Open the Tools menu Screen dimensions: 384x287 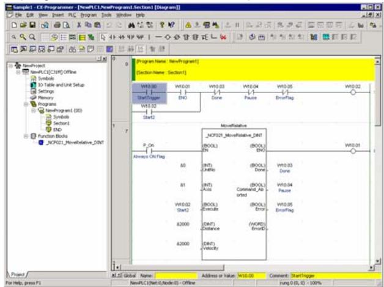106,15
